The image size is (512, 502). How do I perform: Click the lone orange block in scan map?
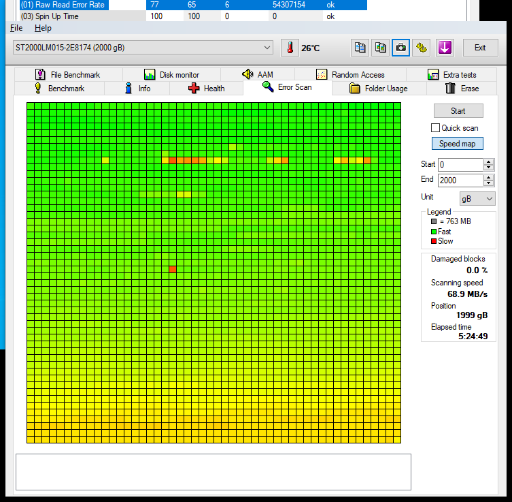[173, 269]
